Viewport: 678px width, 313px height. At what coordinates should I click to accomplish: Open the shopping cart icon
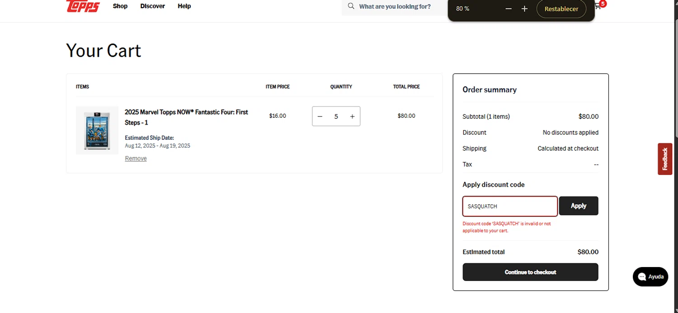(598, 6)
